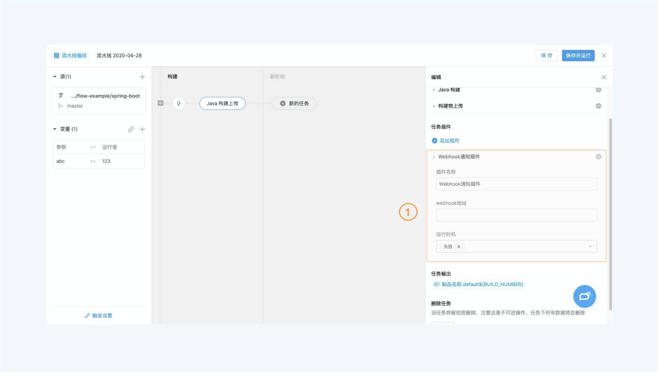Remove the 构建物上传 step via minus icon

598,106
